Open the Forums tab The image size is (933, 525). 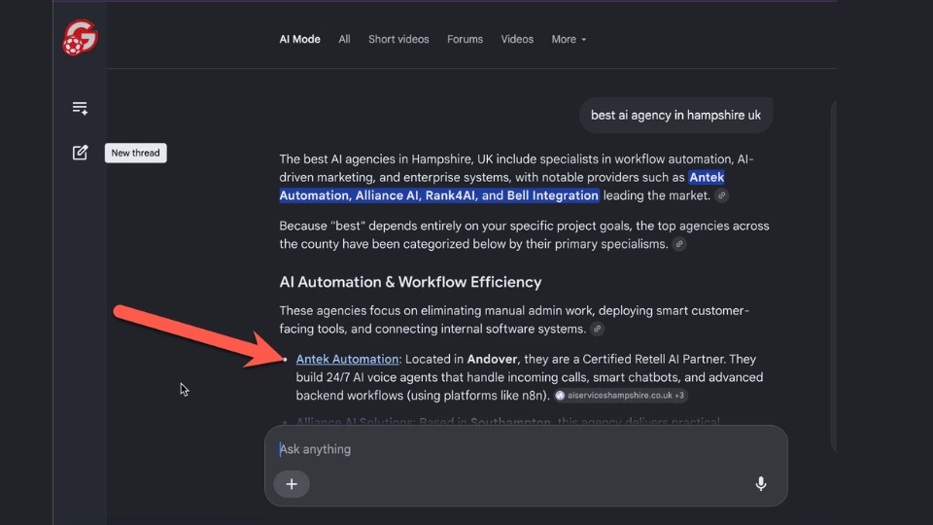click(465, 39)
